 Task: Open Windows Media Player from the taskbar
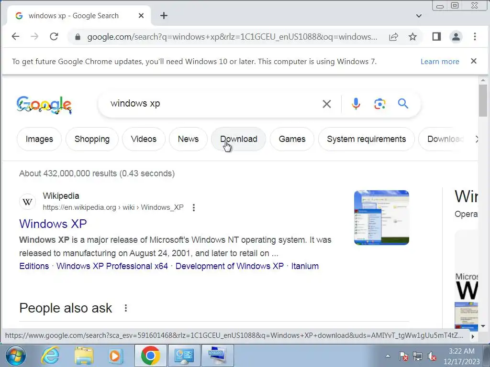coord(116,356)
